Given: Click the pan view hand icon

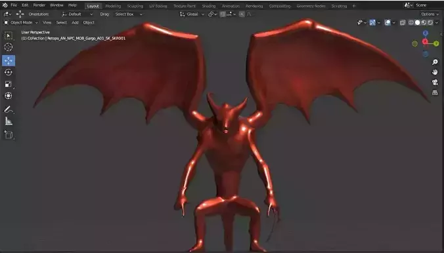Looking at the screenshot, I should (x=435, y=72).
